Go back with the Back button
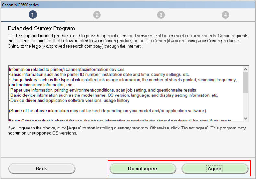Screen dimensions: 256x179 [41, 169]
